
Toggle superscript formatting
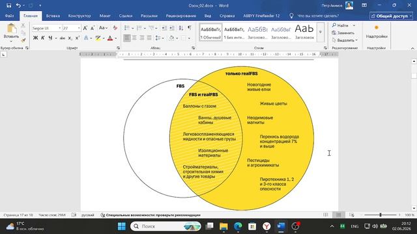click(x=78, y=38)
